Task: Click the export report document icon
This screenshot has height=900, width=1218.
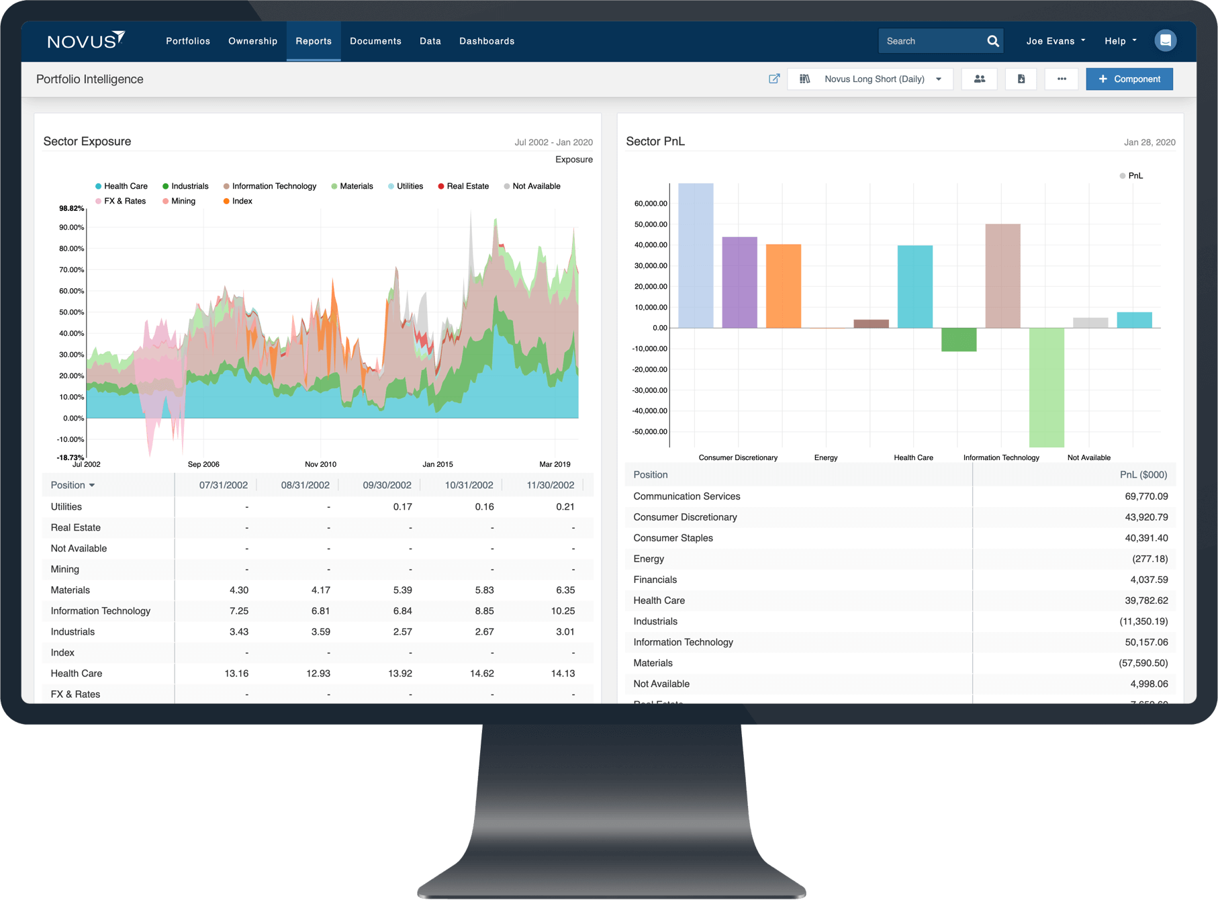Action: click(x=1021, y=79)
